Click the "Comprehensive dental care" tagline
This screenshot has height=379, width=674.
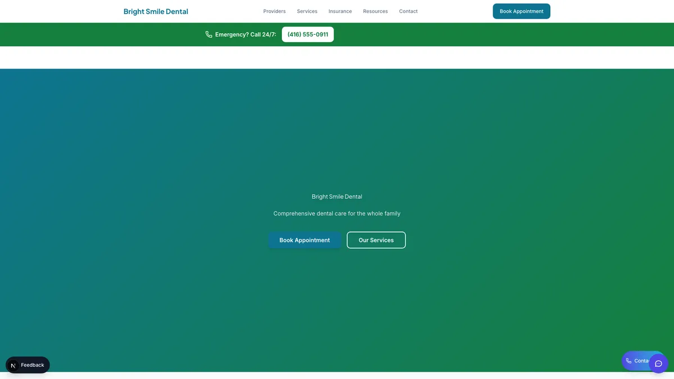pos(336,213)
